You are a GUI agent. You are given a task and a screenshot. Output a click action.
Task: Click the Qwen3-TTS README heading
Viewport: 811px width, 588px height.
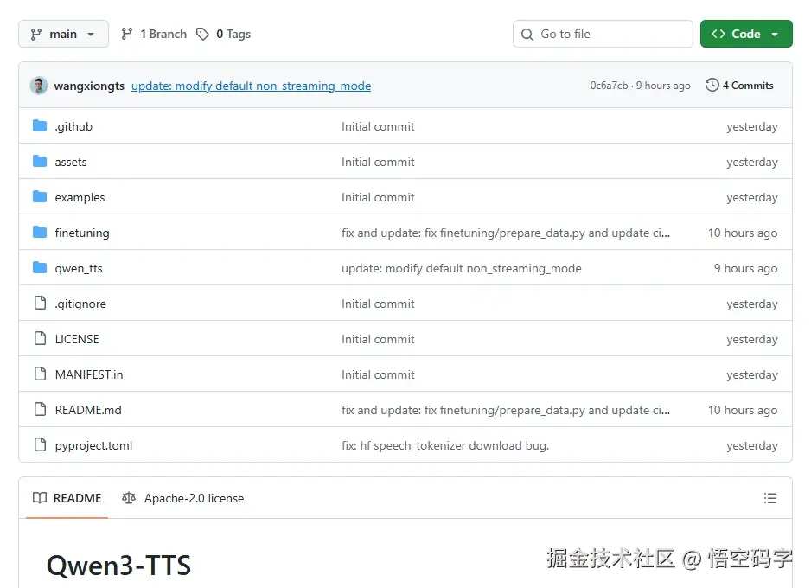pos(119,566)
